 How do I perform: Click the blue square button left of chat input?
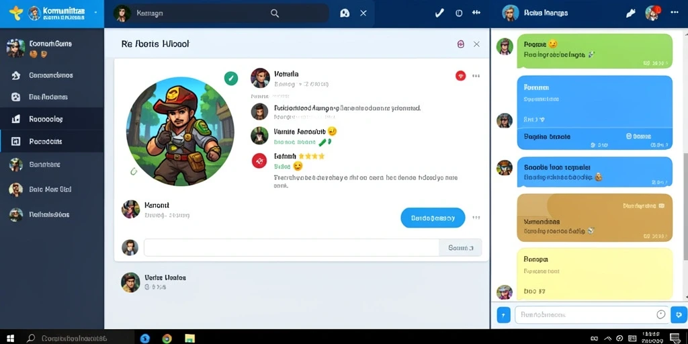(503, 314)
